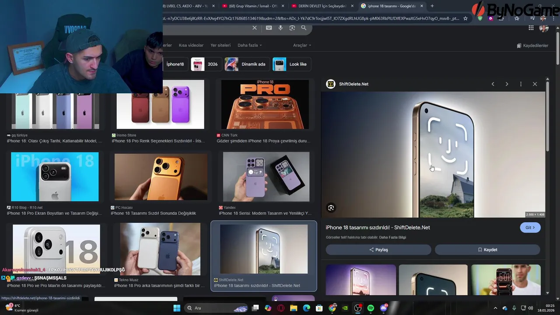Image resolution: width=560 pixels, height=315 pixels.
Task: Open the volume control in system tray
Action: pyautogui.click(x=530, y=308)
